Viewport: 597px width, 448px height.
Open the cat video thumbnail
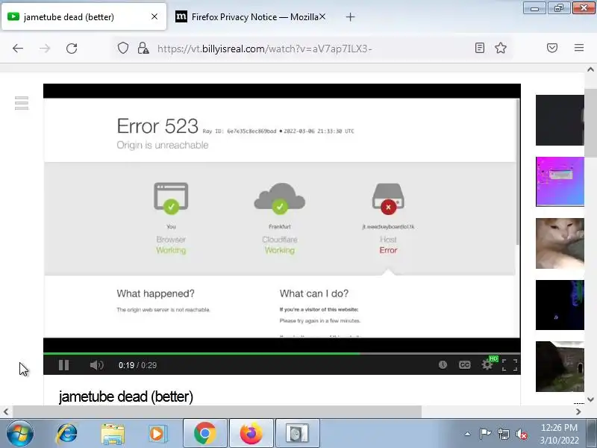pos(560,243)
